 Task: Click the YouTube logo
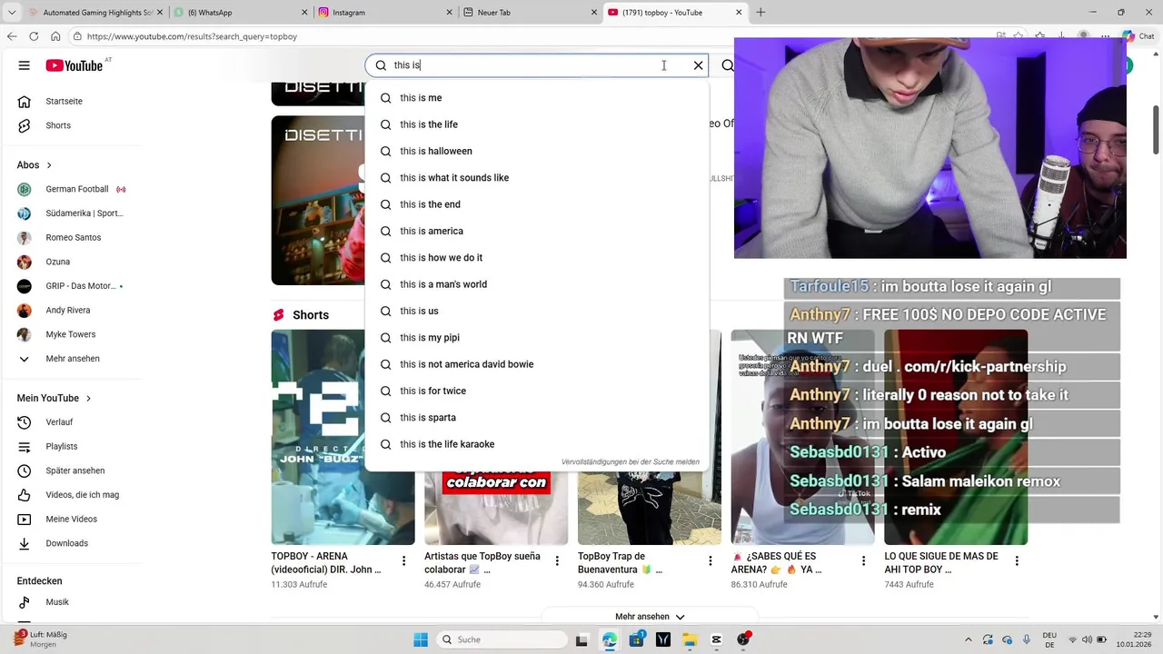click(x=75, y=65)
